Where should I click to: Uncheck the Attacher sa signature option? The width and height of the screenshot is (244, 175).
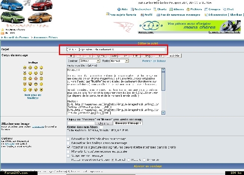(68, 147)
